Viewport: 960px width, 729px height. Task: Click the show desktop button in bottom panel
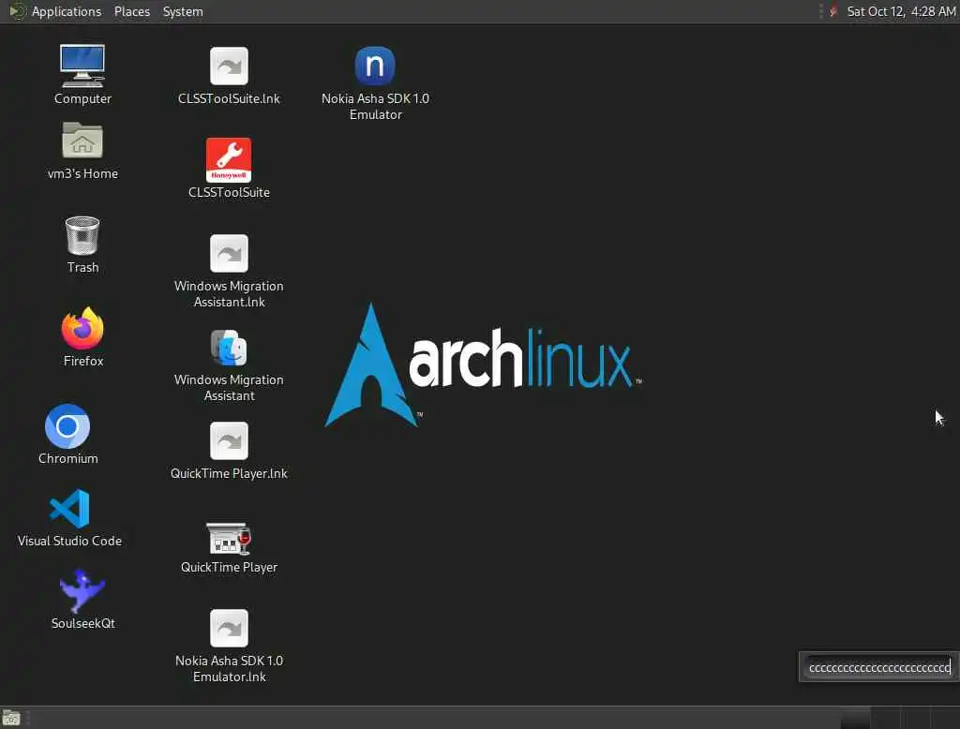pyautogui.click(x=11, y=718)
